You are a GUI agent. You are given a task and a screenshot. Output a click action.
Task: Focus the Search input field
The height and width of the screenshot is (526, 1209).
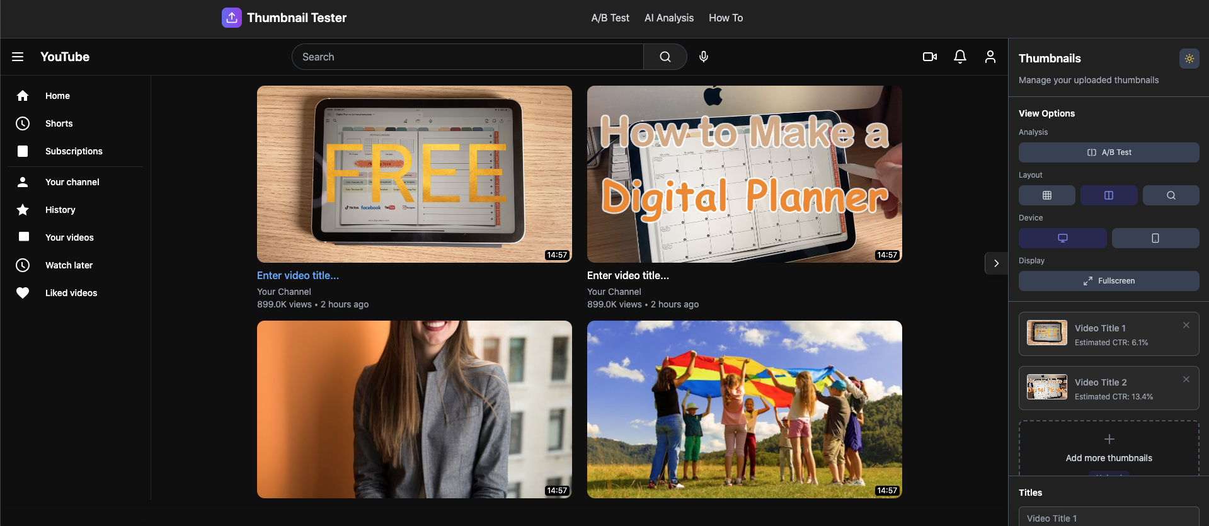coord(467,57)
